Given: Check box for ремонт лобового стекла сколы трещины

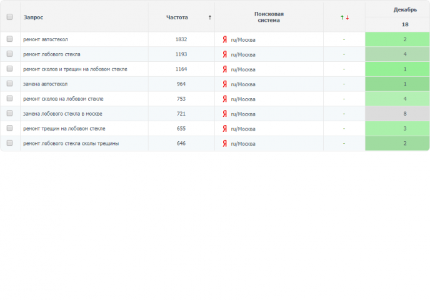Looking at the screenshot, I should (9, 143).
